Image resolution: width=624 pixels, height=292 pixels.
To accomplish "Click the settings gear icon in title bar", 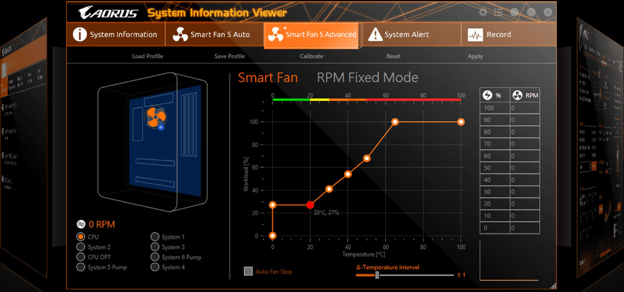I will click(x=483, y=12).
